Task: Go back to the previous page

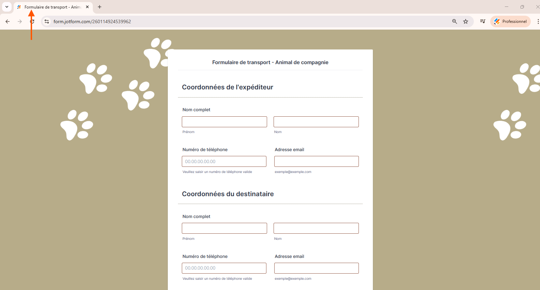Action: [8, 21]
